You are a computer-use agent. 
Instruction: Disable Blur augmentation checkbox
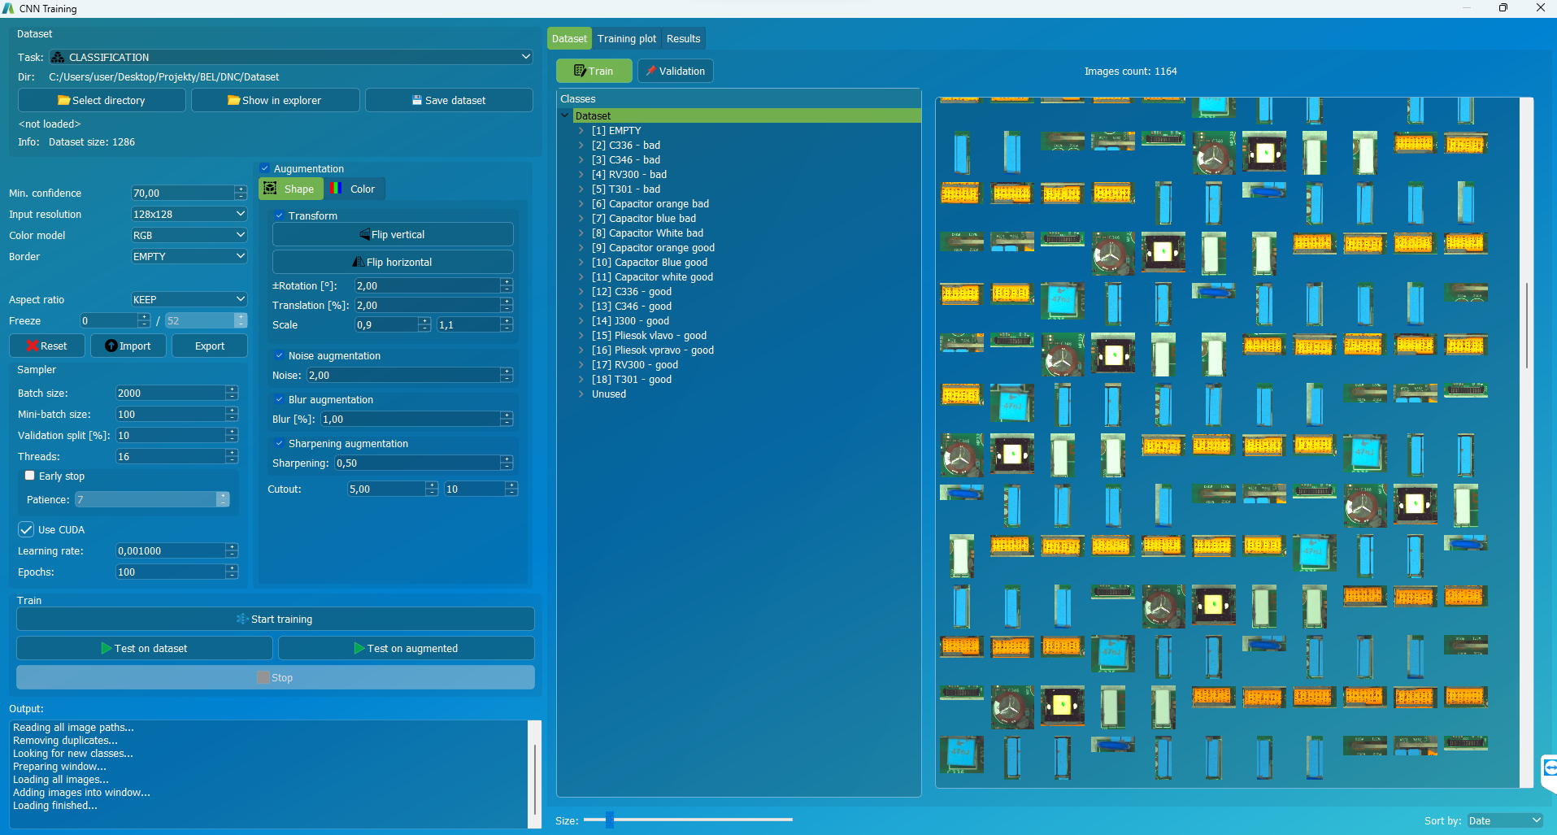pyautogui.click(x=279, y=399)
